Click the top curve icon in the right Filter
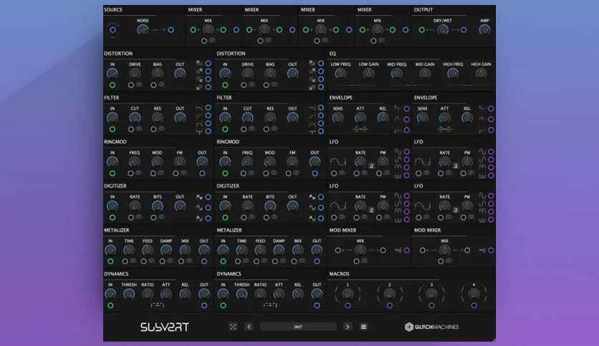The width and height of the screenshot is (599, 346). tap(312, 108)
